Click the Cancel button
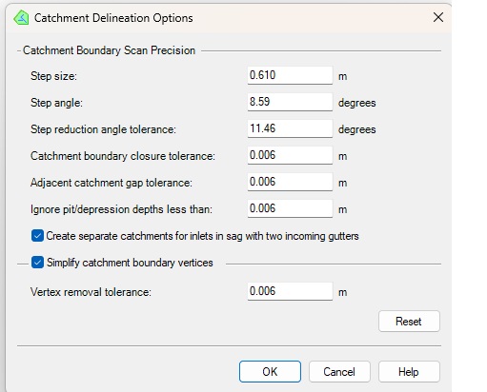This screenshot has height=392, width=487. point(339,371)
